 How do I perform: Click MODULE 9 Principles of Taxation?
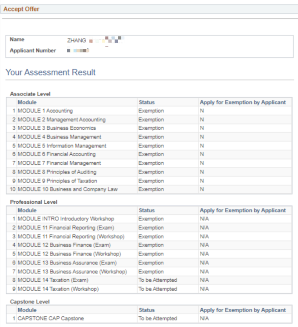point(57,181)
